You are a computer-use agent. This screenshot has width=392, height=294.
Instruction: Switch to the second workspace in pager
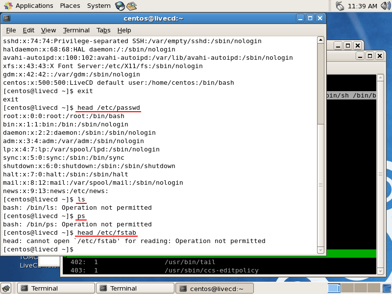pos(347,288)
